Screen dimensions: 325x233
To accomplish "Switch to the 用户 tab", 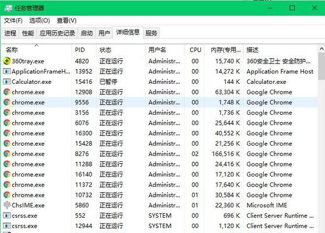I will coord(104,33).
